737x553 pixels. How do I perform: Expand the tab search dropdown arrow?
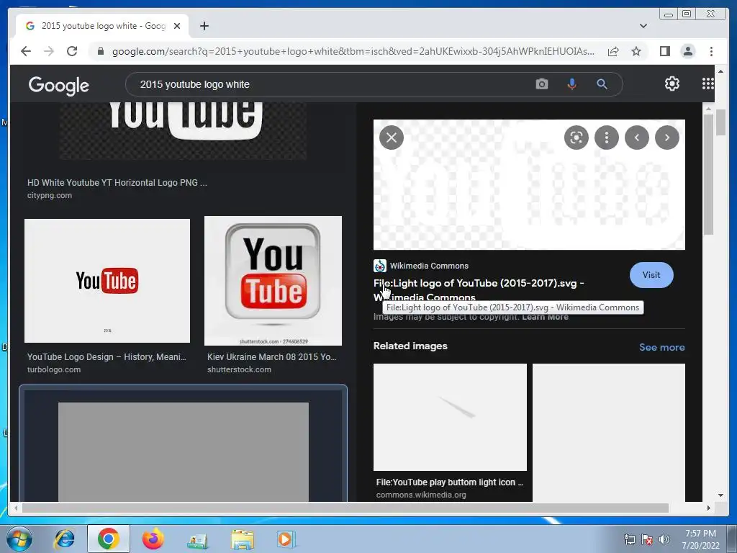point(643,26)
